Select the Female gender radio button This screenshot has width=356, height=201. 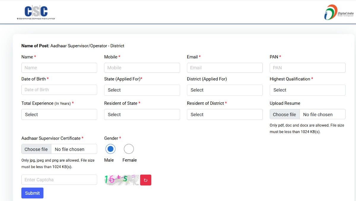tap(129, 149)
